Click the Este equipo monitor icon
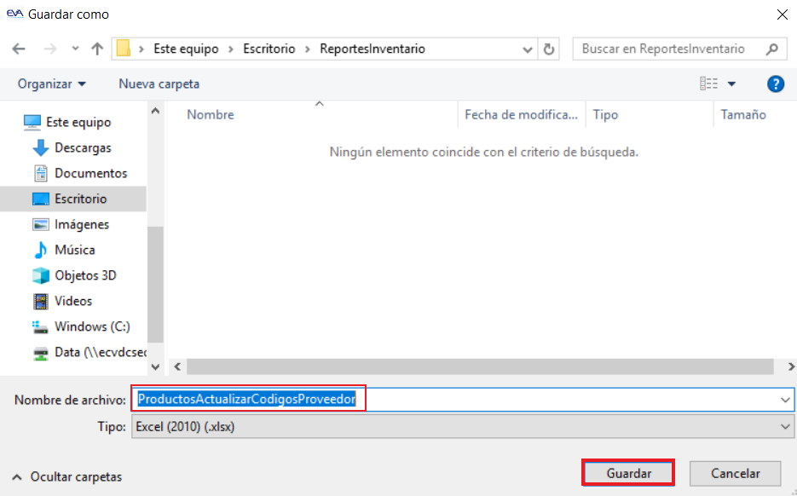797x496 pixels. click(x=32, y=122)
